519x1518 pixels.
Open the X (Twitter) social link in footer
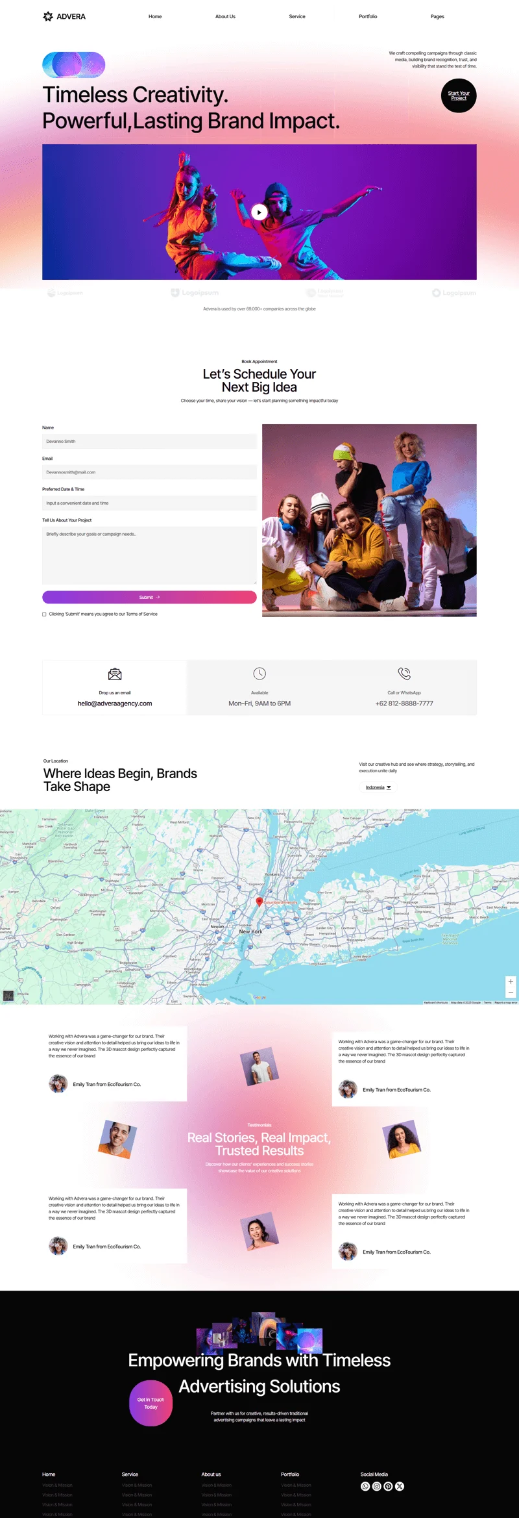click(x=400, y=1486)
